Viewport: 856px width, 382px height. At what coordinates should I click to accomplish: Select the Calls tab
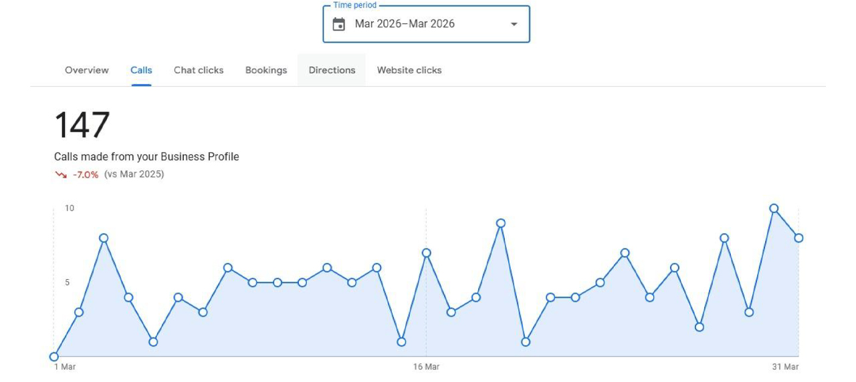point(141,70)
